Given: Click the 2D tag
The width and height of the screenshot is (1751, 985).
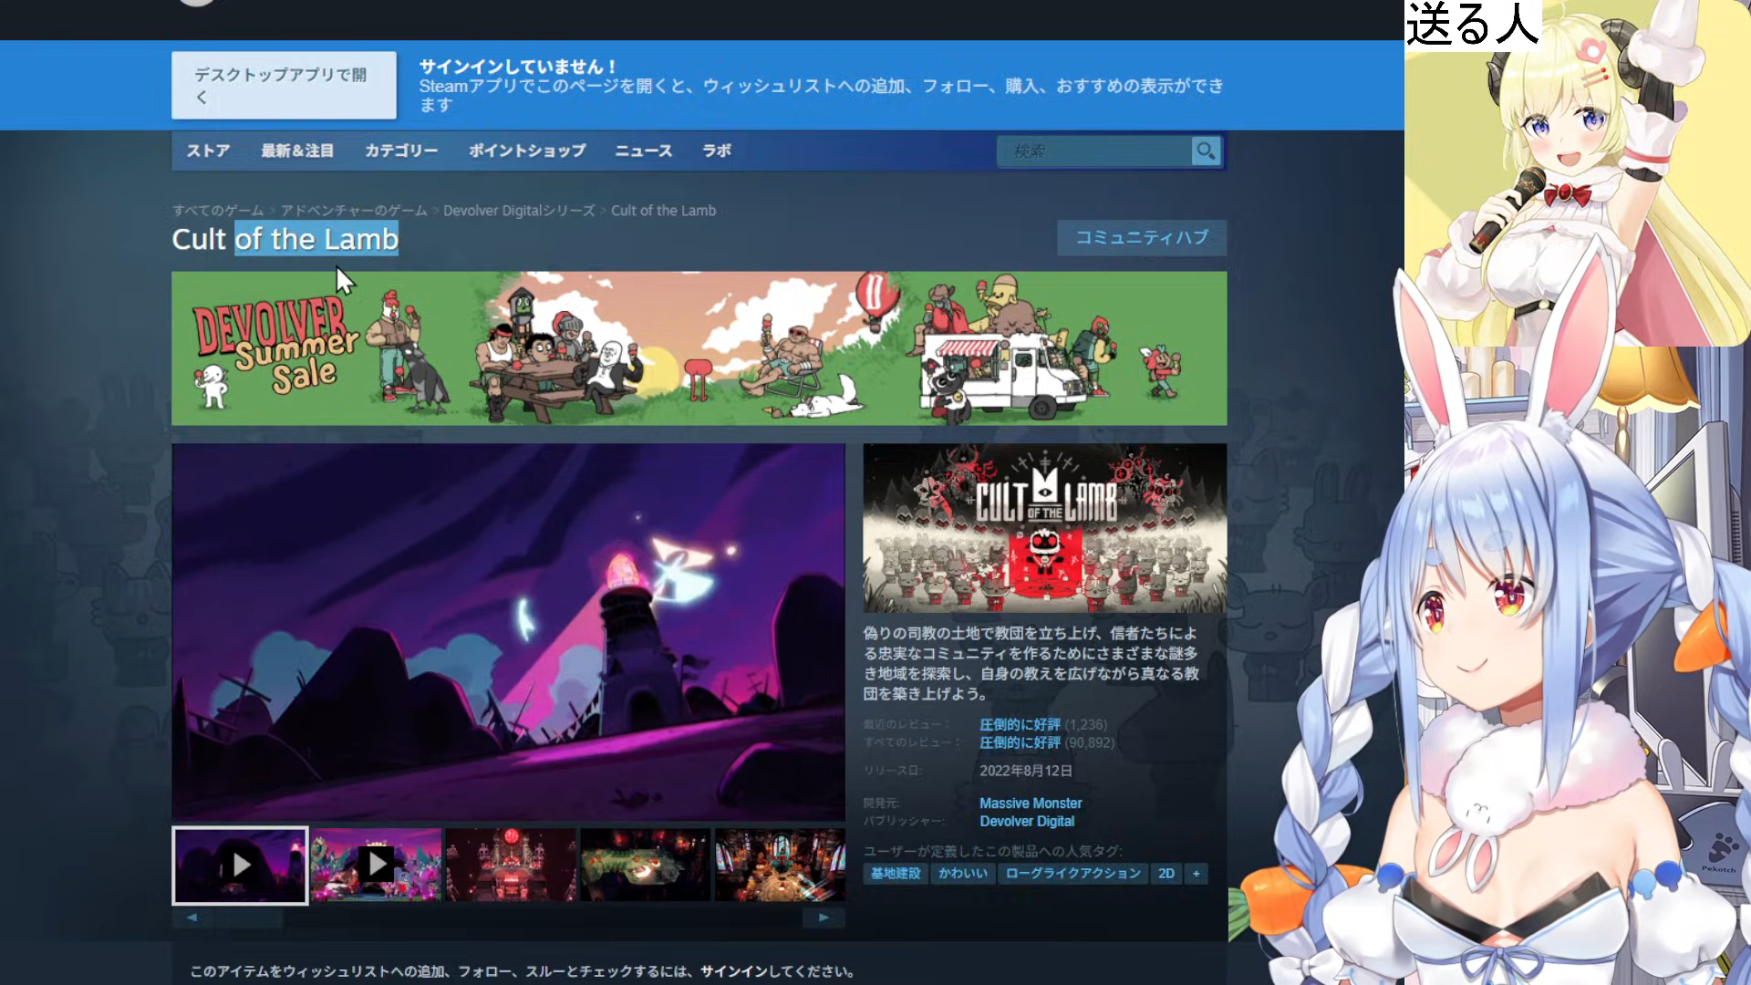Looking at the screenshot, I should (x=1166, y=874).
